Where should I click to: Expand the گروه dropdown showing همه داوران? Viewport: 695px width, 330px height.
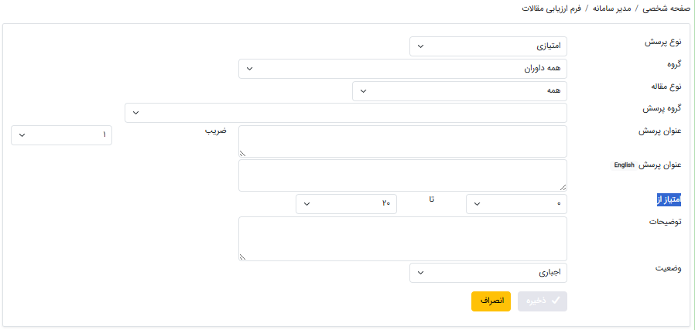[402, 69]
